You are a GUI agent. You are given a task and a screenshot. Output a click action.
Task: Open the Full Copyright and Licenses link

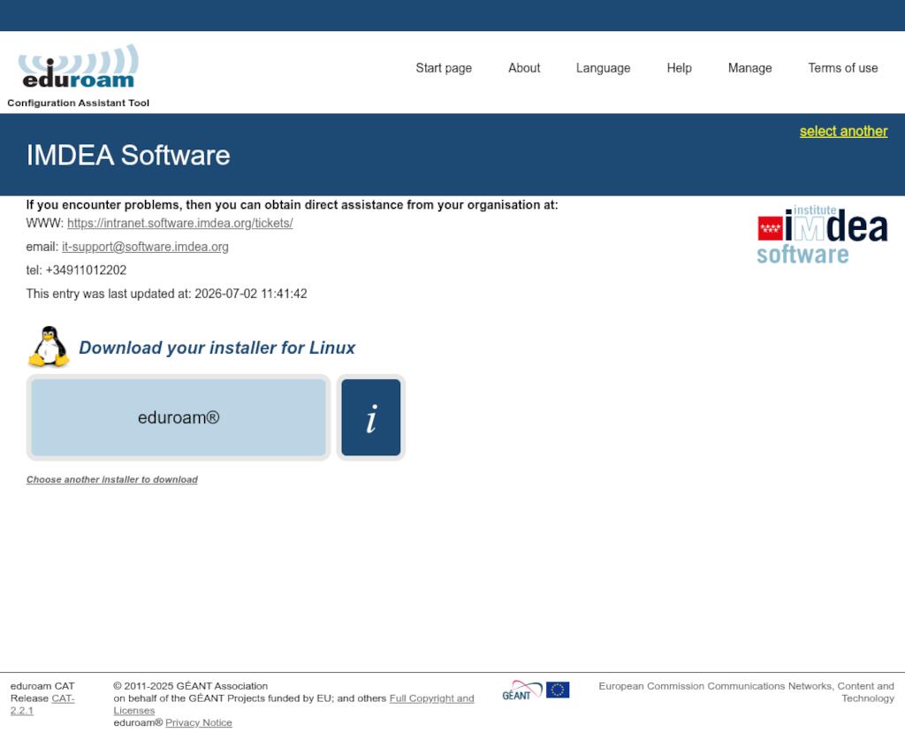[x=293, y=705]
